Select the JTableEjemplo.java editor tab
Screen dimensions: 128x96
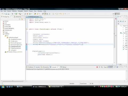click(x=33, y=17)
